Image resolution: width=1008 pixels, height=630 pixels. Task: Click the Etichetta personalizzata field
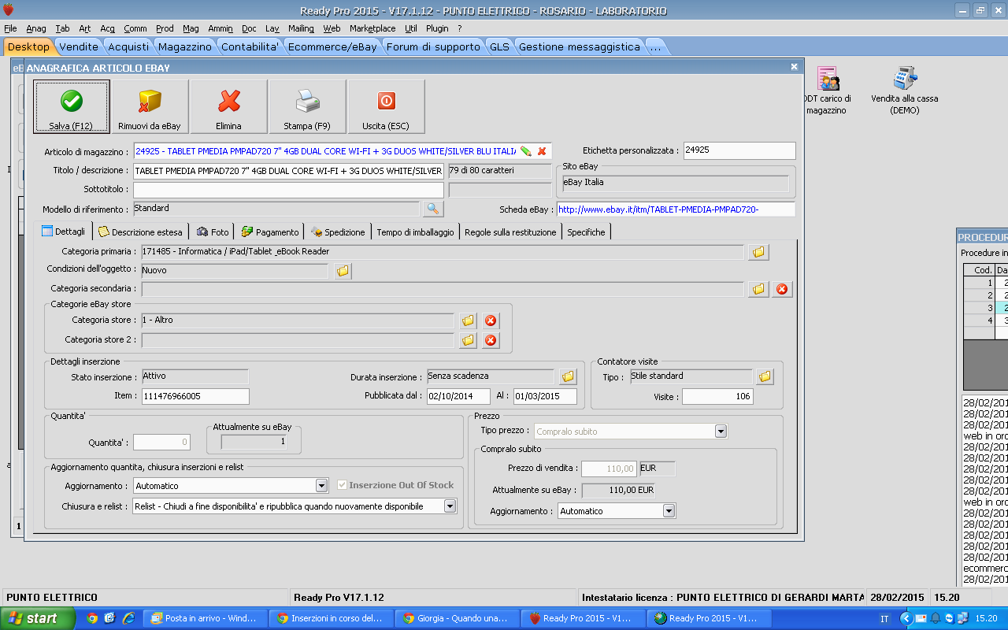point(739,150)
